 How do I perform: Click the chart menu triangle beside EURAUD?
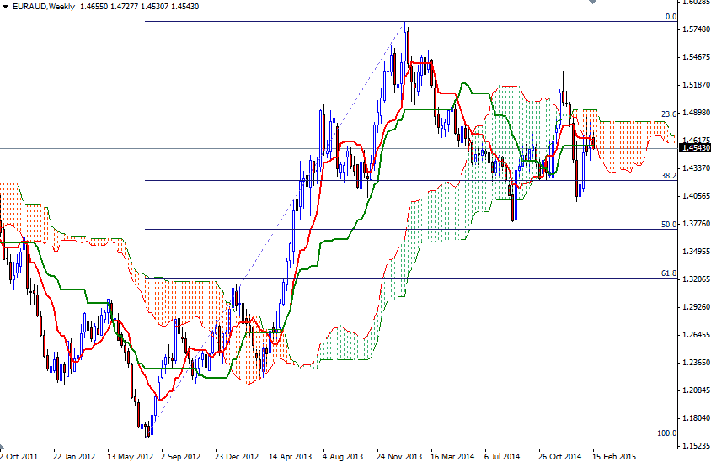5,7
